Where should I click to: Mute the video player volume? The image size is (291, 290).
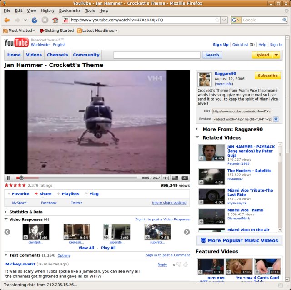click(x=166, y=178)
